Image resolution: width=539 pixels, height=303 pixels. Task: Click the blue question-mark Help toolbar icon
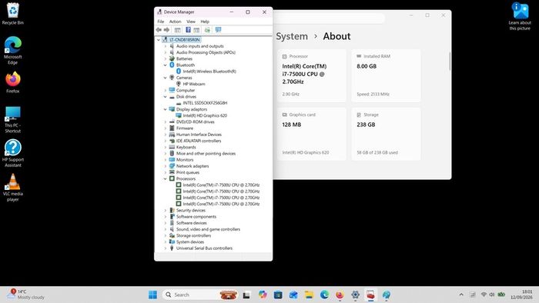[188, 30]
